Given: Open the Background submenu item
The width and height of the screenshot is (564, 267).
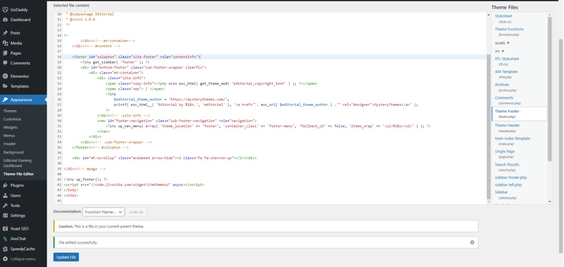Looking at the screenshot, I should (x=14, y=152).
